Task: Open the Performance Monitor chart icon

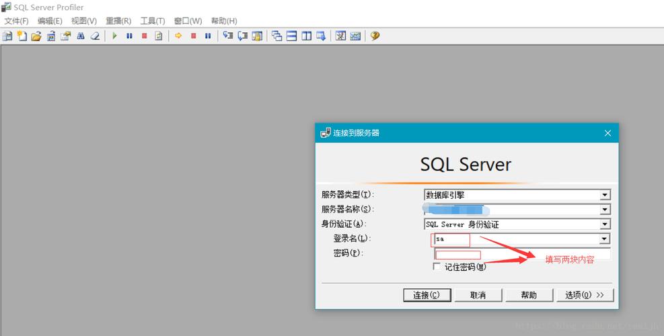Action: coord(355,36)
